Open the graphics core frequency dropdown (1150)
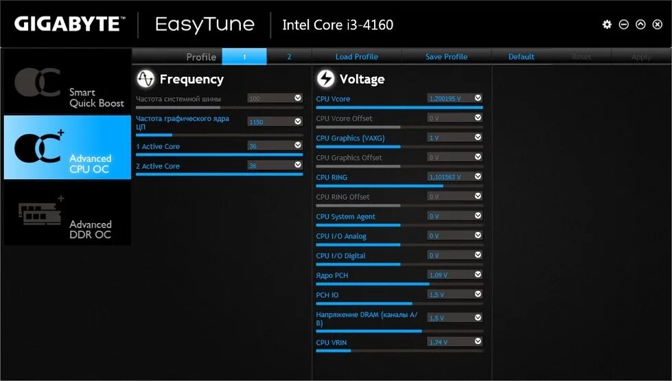Image resolution: width=672 pixels, height=381 pixels. click(298, 122)
